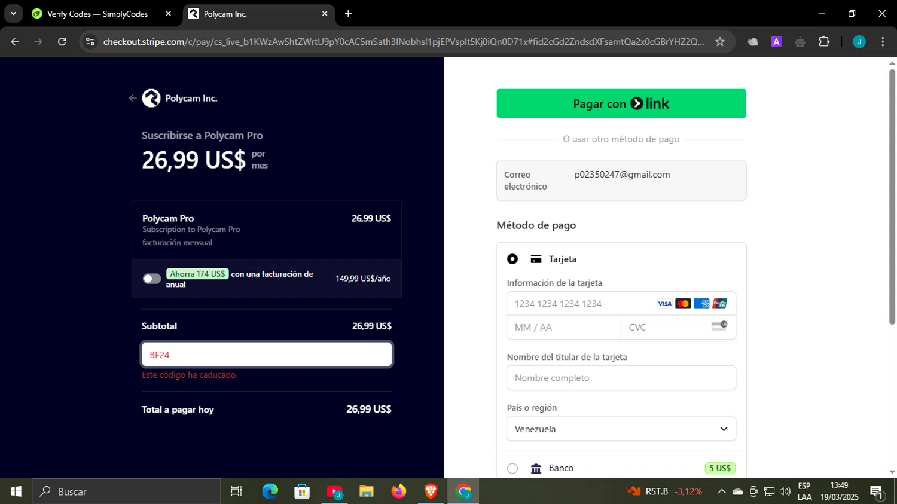Click the Mastercard icon
The height and width of the screenshot is (504, 897).
point(683,304)
